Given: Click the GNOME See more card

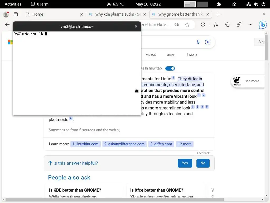Looking at the screenshot, I should click(x=247, y=81).
